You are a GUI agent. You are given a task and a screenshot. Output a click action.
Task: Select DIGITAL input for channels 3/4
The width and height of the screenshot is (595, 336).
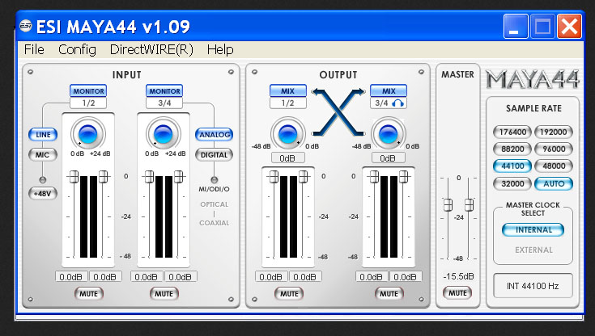[214, 154]
